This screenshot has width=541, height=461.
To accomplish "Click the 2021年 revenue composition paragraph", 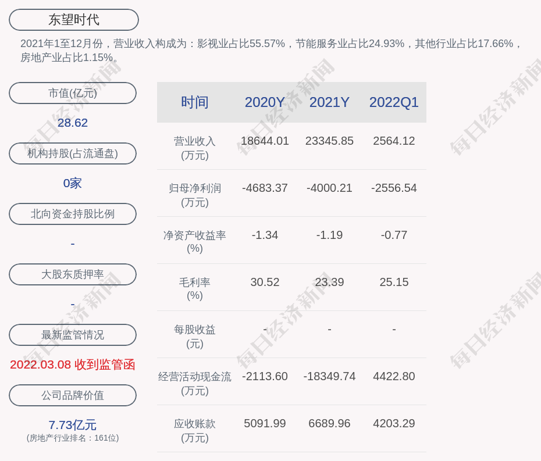I will pos(271,51).
